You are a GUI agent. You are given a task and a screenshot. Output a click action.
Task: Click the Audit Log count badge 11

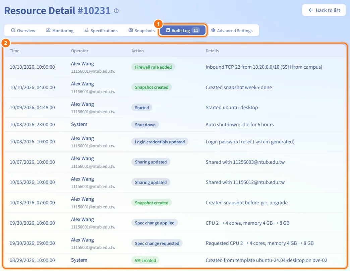196,30
